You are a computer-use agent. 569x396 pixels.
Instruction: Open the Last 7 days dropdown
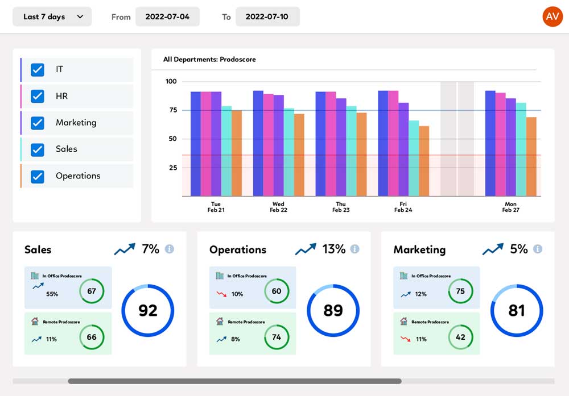tap(52, 16)
